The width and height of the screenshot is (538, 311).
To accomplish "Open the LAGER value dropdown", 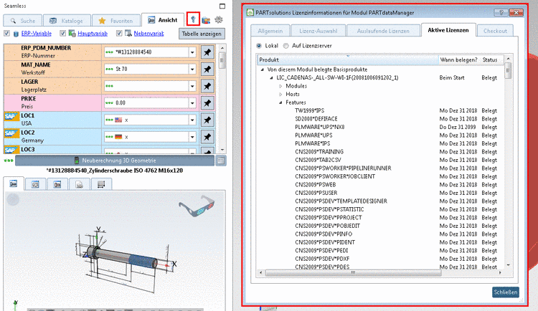I will (x=192, y=86).
